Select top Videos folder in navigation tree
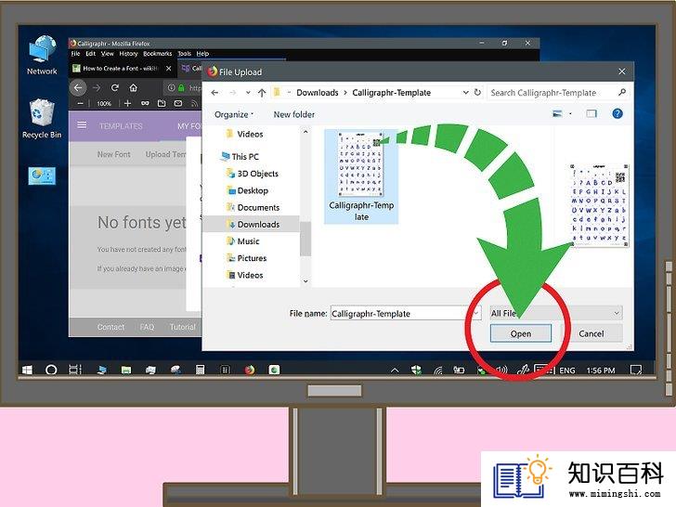Screen dimensions: 676x507 pyautogui.click(x=244, y=134)
